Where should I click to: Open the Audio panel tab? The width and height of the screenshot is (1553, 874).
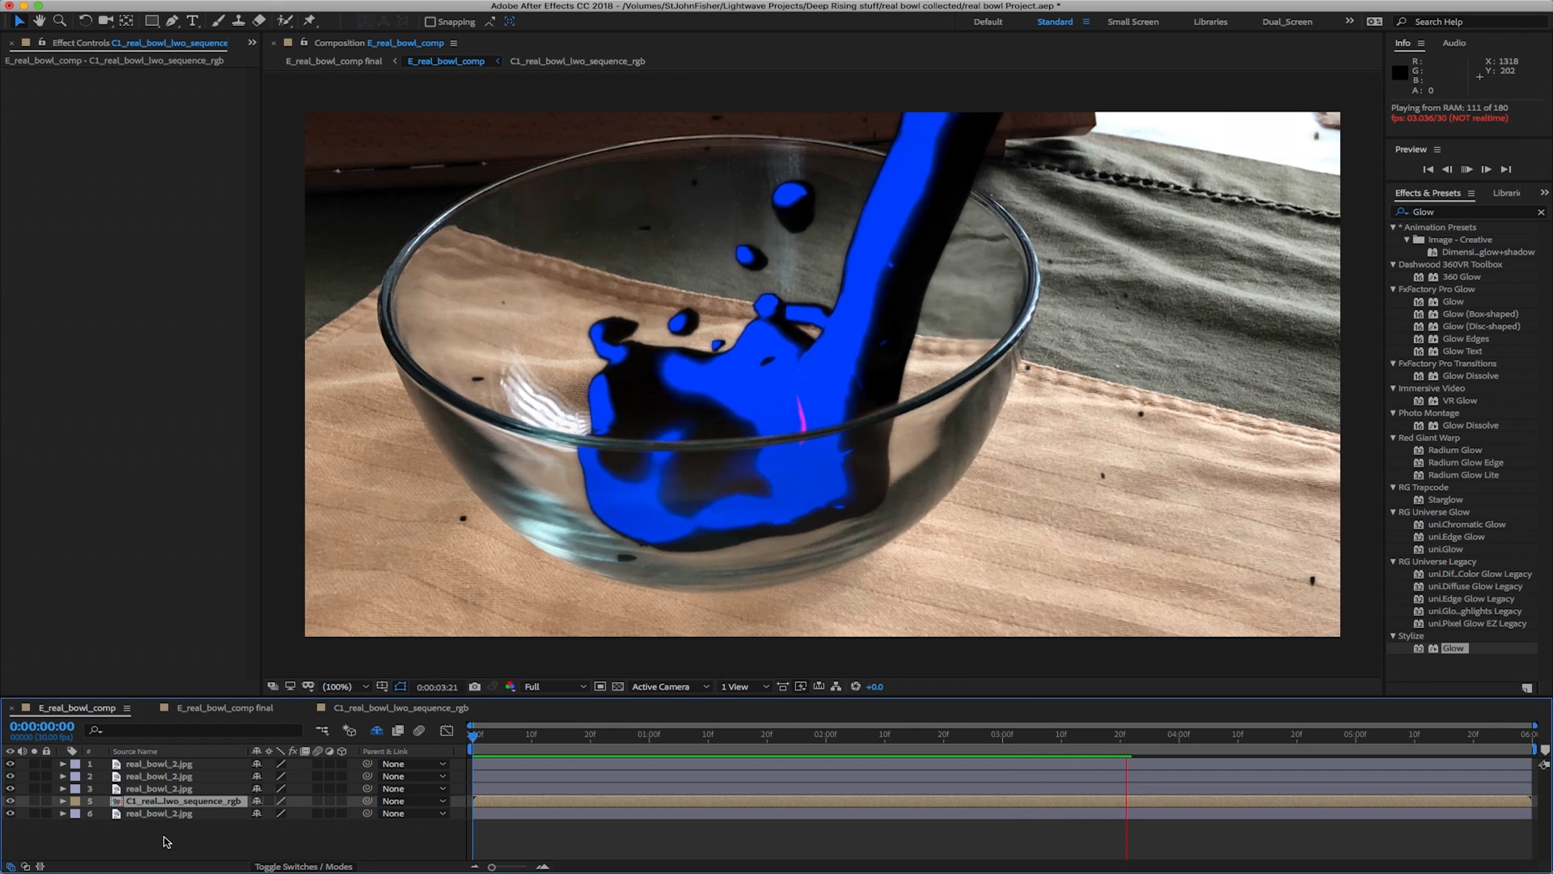click(1453, 43)
